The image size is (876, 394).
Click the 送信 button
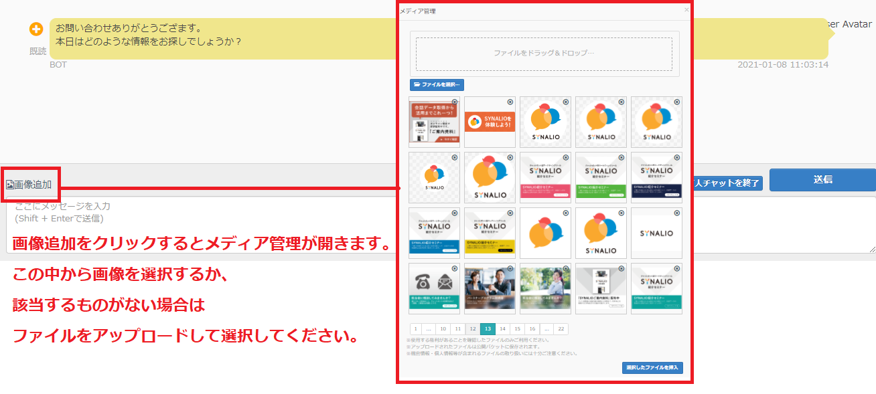point(823,179)
